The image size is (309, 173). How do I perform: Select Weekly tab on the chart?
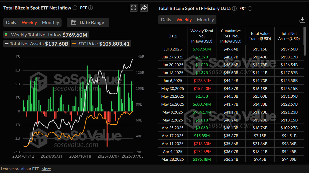pos(29,22)
